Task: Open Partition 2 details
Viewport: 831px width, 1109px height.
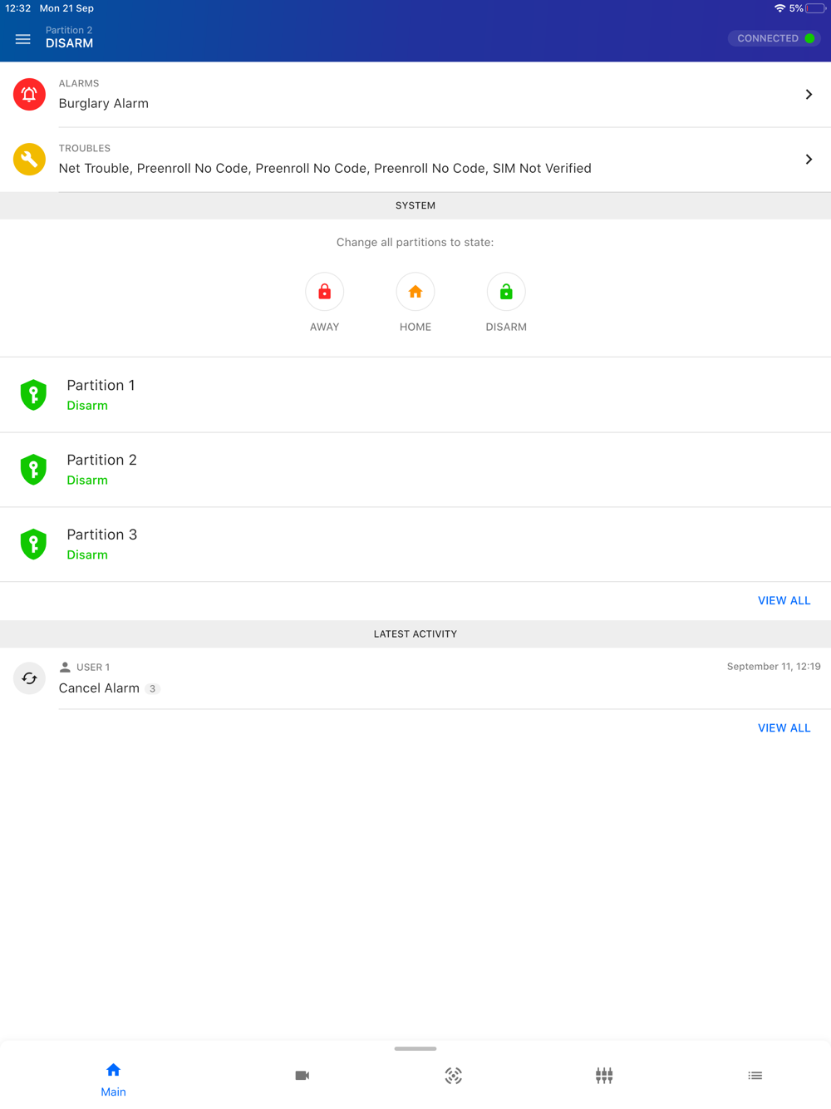Action: pyautogui.click(x=415, y=470)
